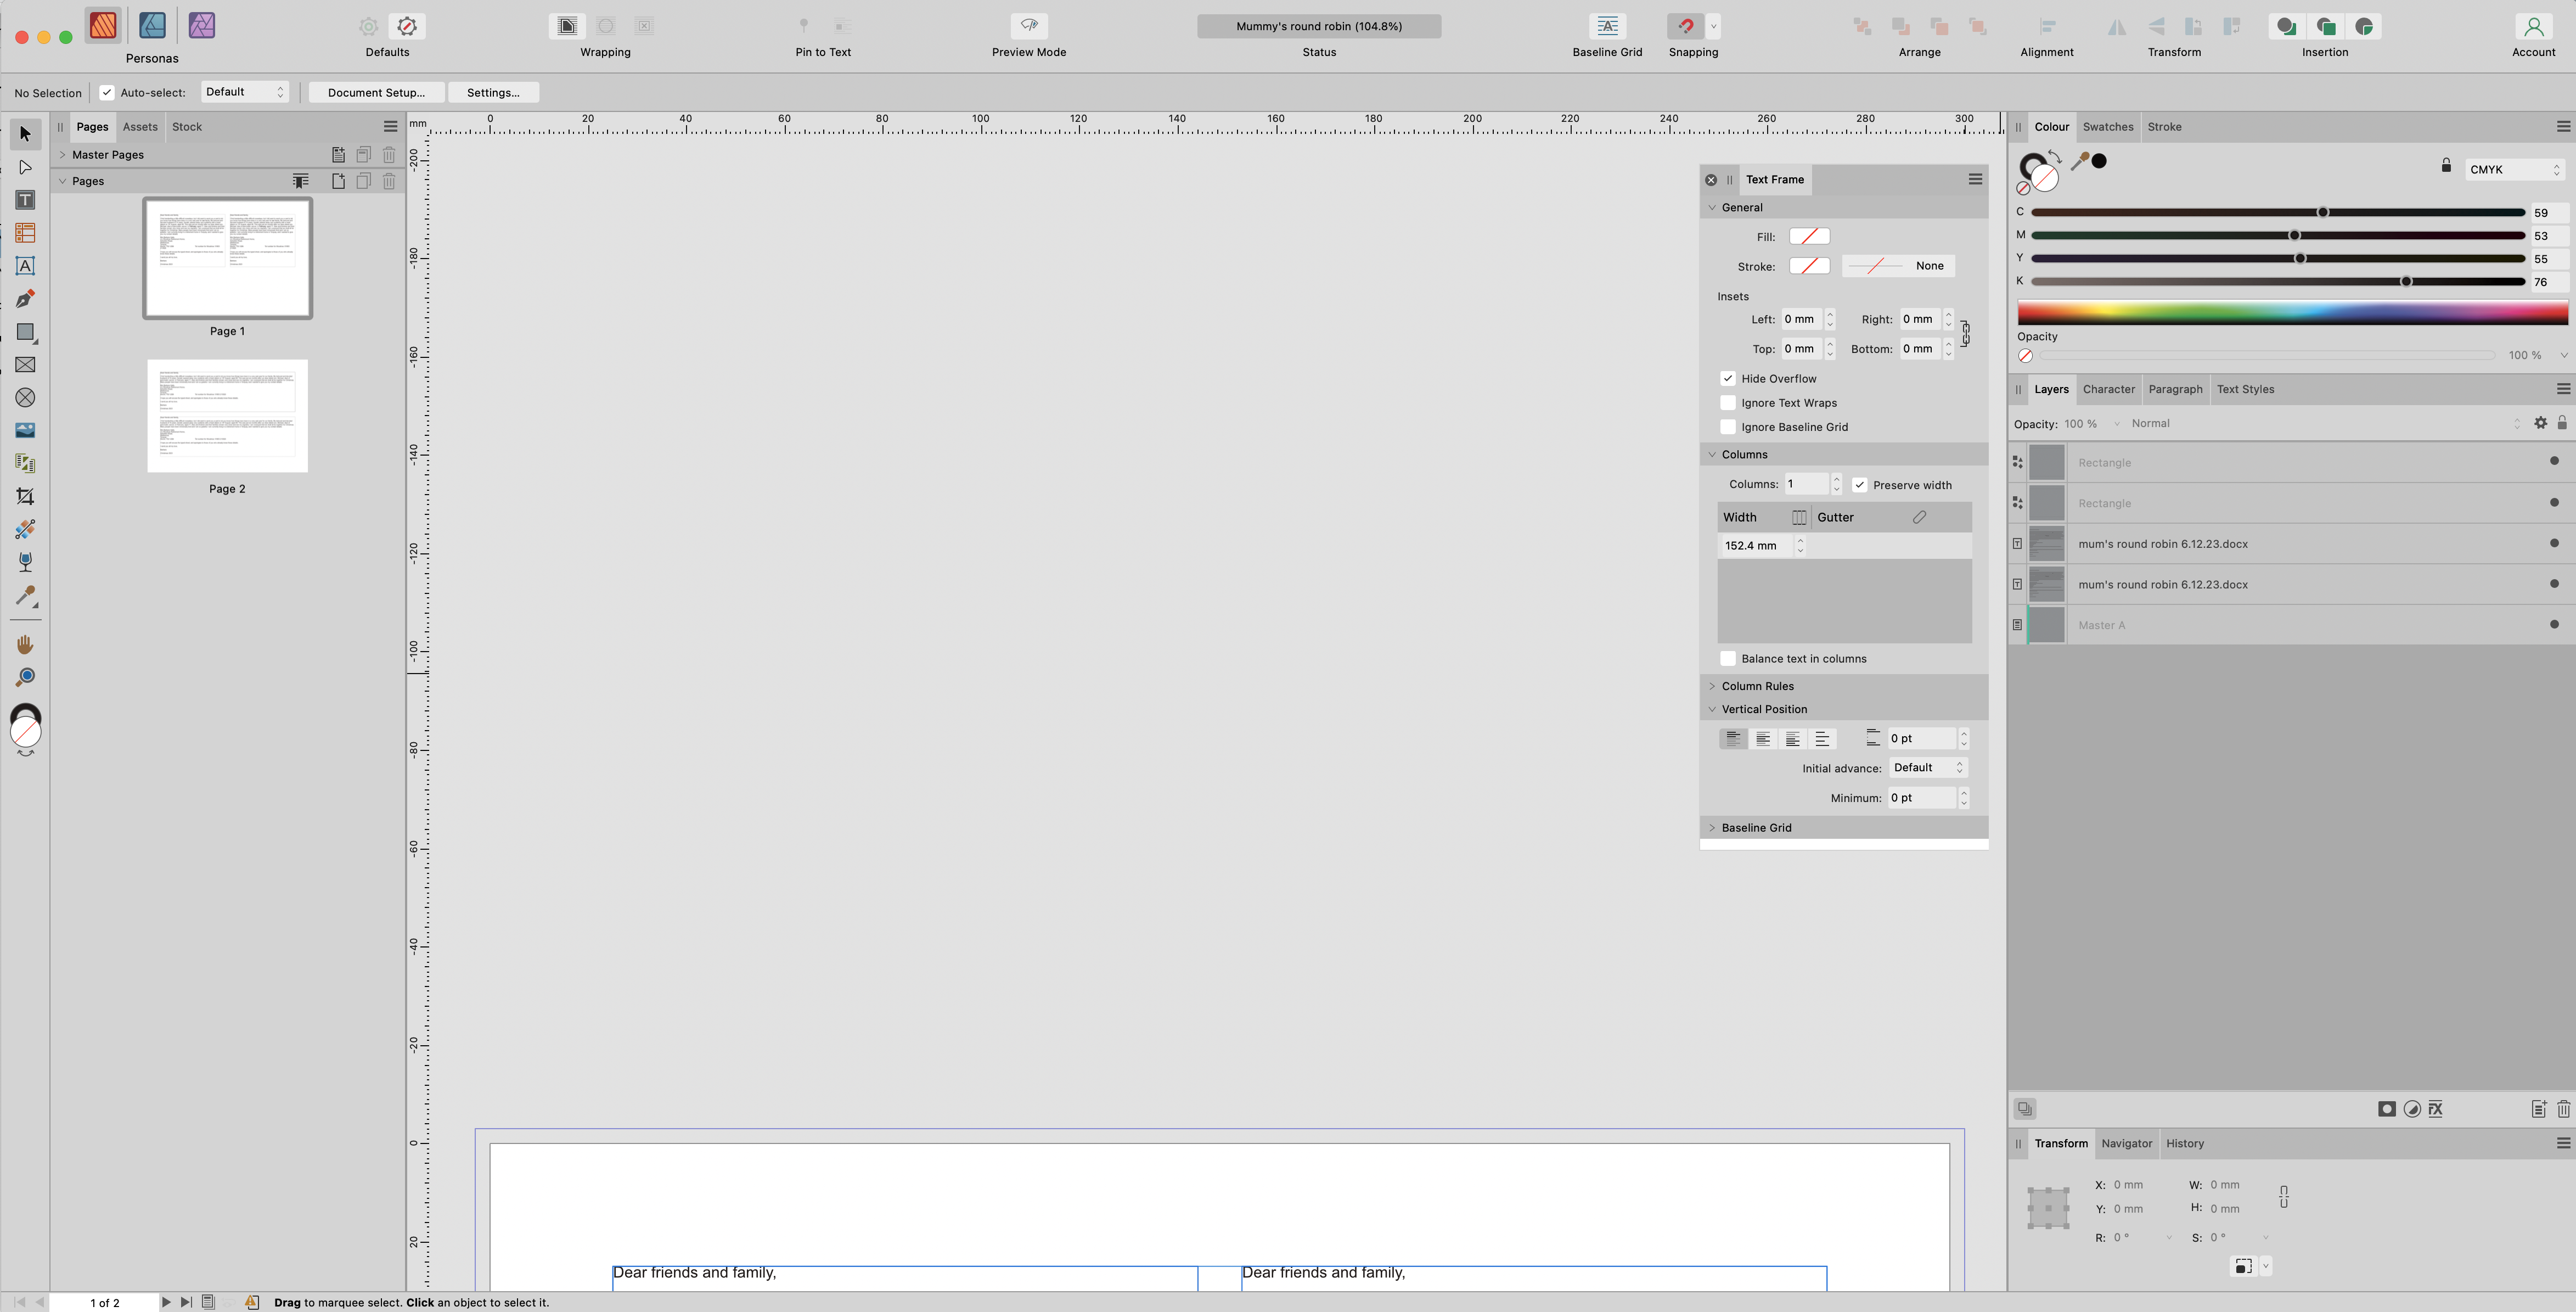Switch to the Swatches tab
This screenshot has width=2576, height=1312.
pyautogui.click(x=2107, y=127)
